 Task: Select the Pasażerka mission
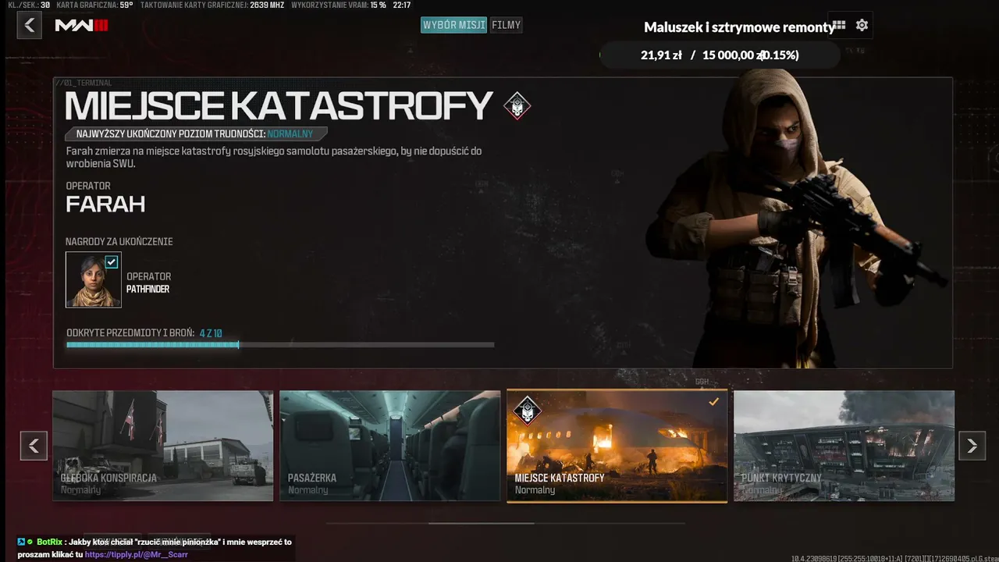coord(390,446)
